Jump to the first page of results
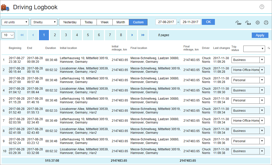The image size is (272, 165). 22,35
